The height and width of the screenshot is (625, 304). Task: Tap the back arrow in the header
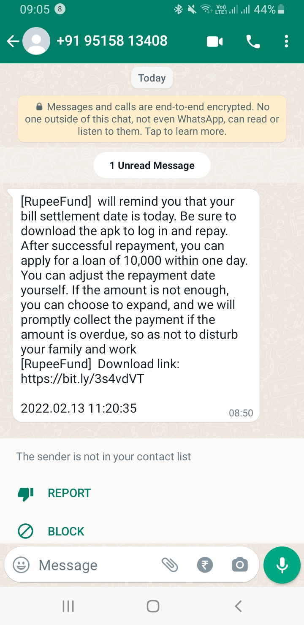pyautogui.click(x=13, y=41)
